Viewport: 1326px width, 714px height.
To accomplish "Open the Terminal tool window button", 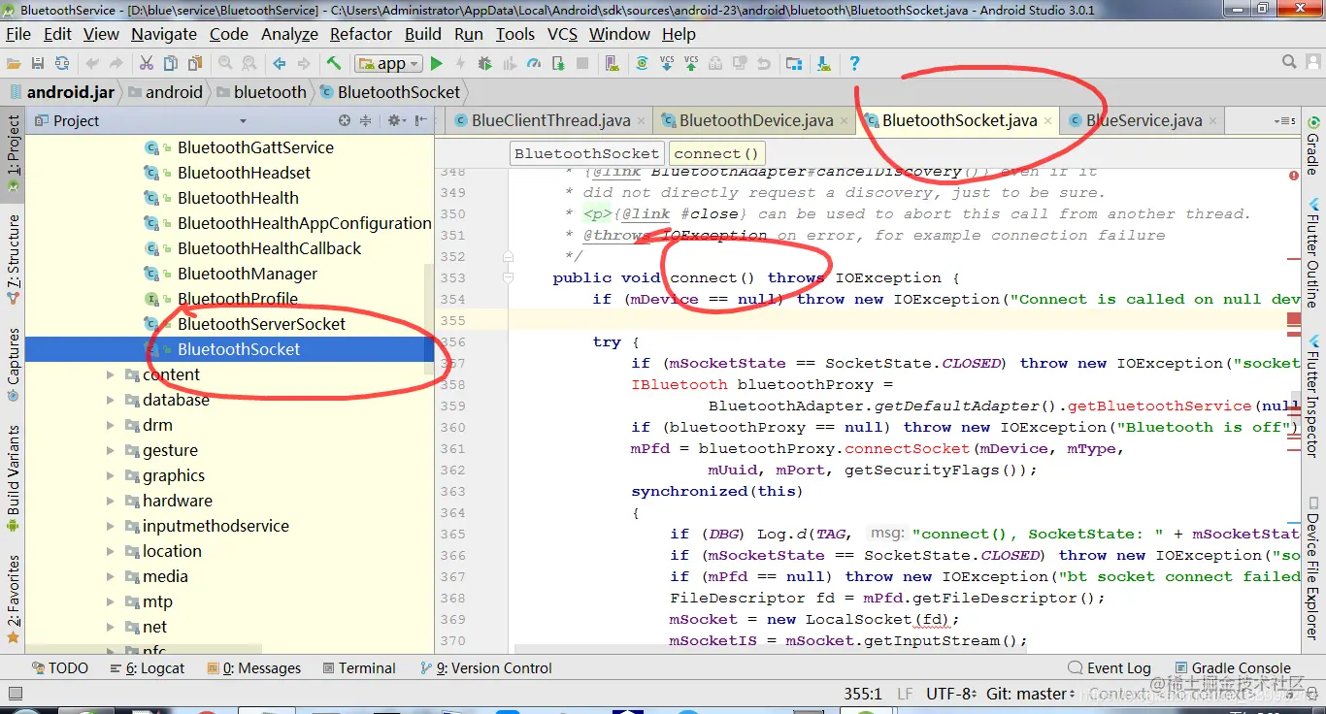I will coord(358,668).
